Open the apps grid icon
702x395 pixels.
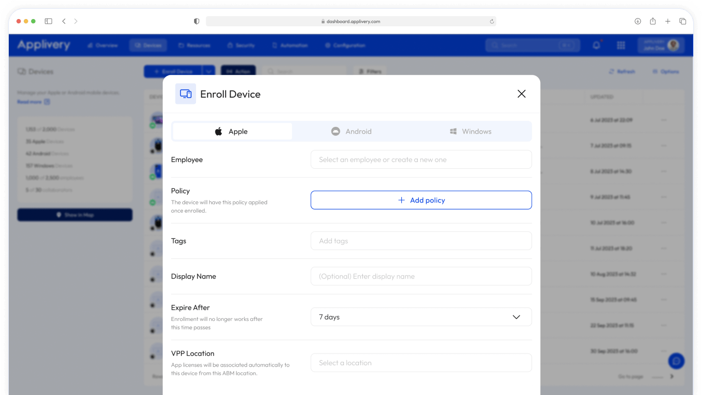pyautogui.click(x=621, y=45)
